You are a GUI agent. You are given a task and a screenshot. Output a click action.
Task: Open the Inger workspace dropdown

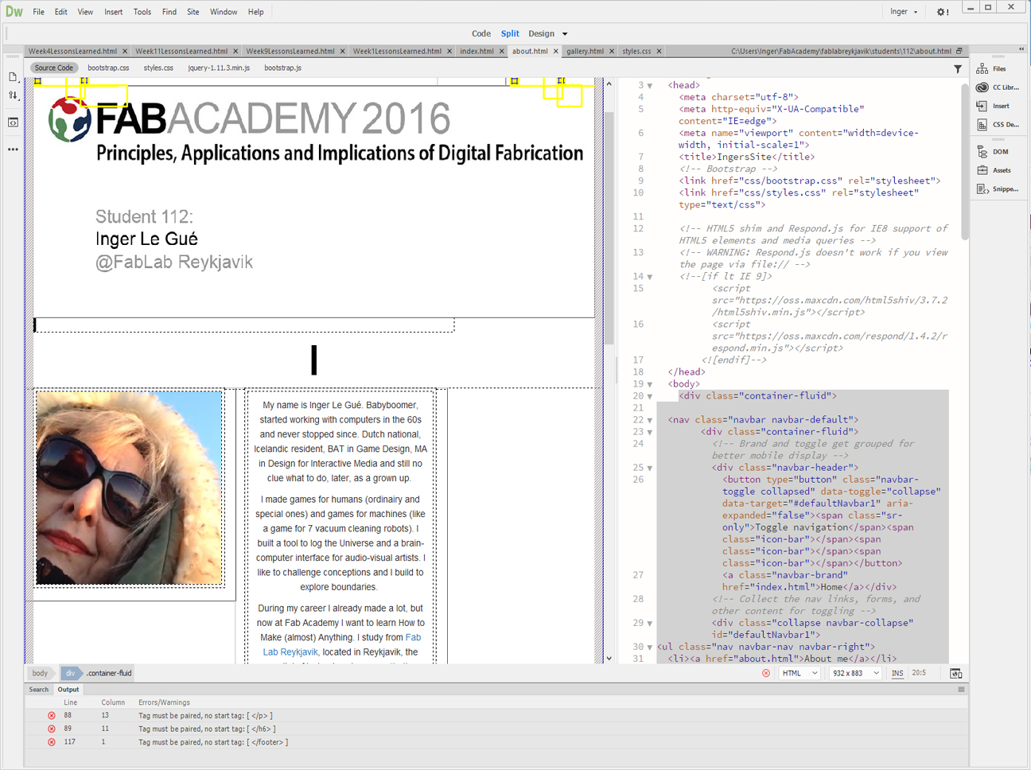tap(904, 12)
